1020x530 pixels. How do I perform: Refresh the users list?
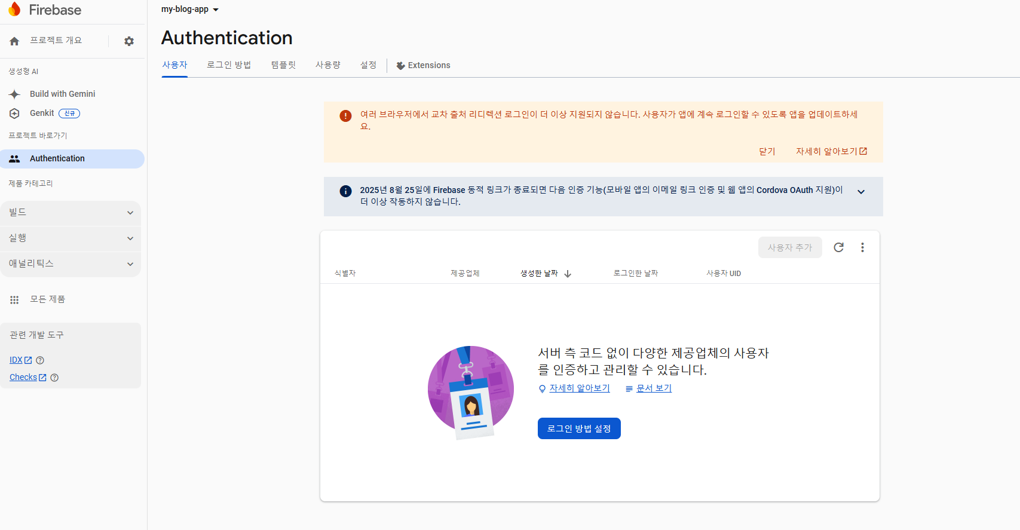click(x=838, y=247)
